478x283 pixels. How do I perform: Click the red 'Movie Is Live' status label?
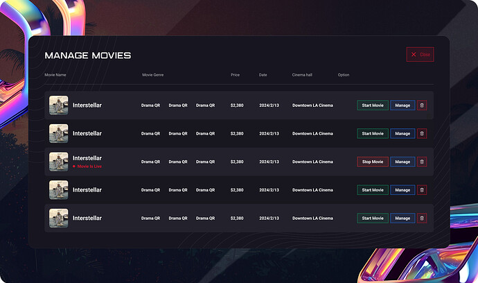point(87,166)
